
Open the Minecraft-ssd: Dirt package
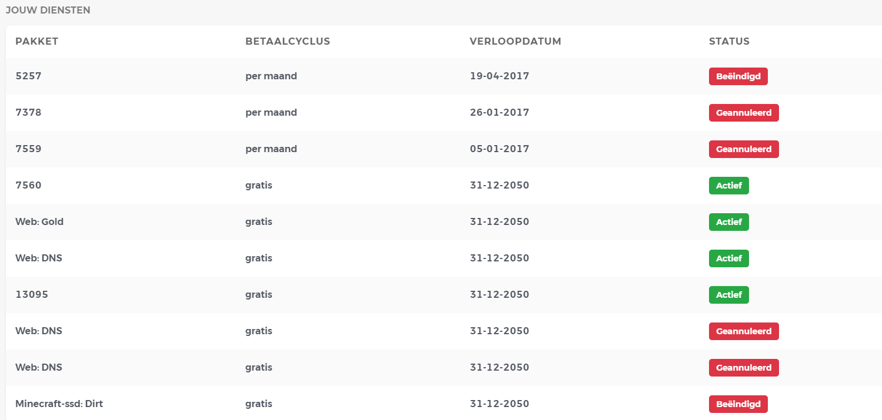59,404
